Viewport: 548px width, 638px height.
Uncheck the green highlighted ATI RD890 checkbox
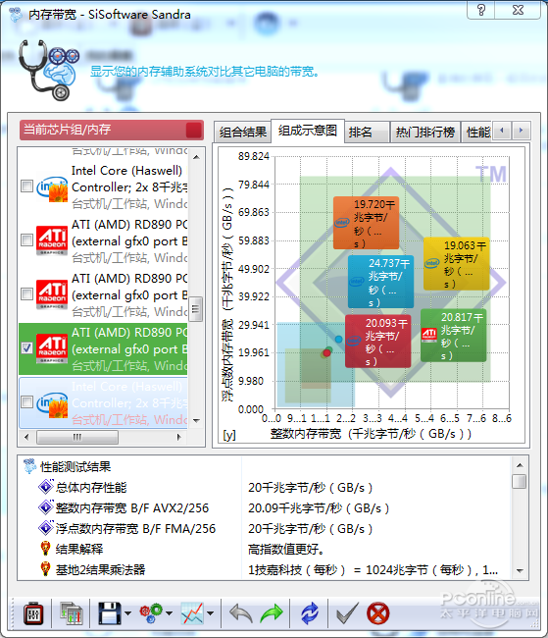[x=26, y=347]
